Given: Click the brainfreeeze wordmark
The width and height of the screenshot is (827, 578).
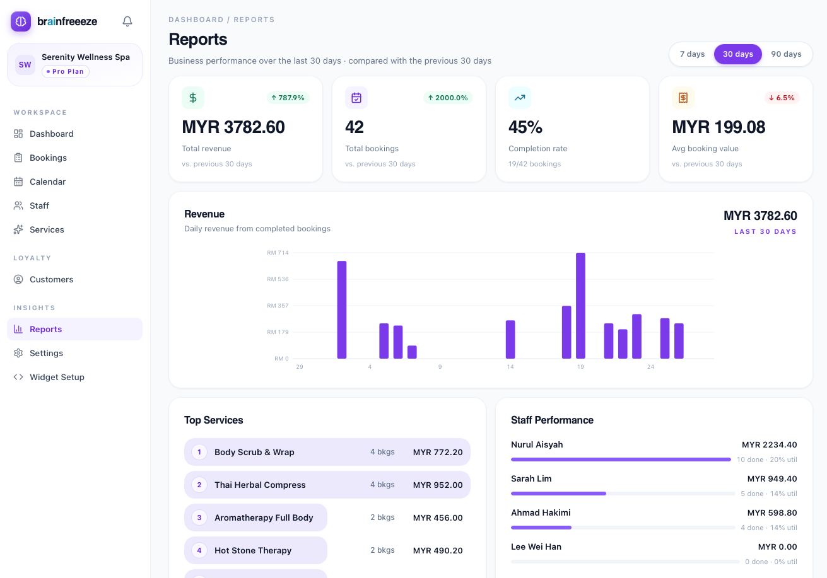Looking at the screenshot, I should pyautogui.click(x=67, y=21).
